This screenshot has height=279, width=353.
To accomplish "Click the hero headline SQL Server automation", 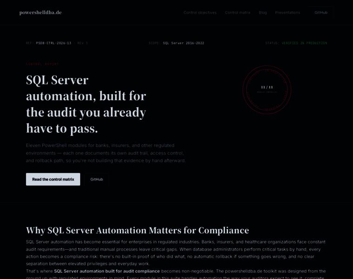I will click(x=86, y=104).
